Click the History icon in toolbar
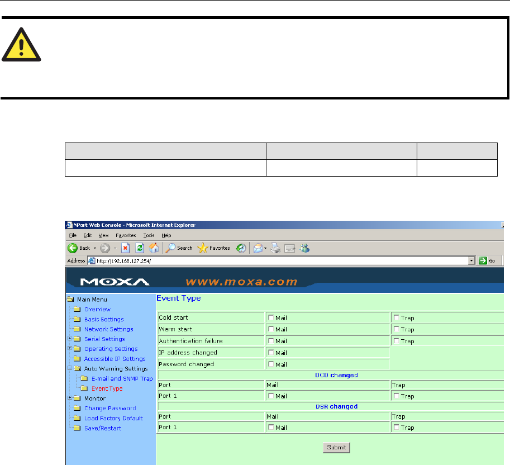Viewport: 510px width, 465px height. pyautogui.click(x=241, y=248)
